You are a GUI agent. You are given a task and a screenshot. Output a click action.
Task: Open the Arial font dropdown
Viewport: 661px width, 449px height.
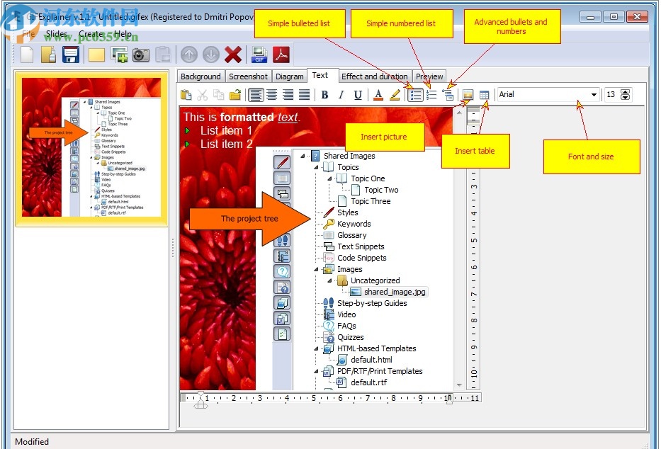pyautogui.click(x=594, y=95)
